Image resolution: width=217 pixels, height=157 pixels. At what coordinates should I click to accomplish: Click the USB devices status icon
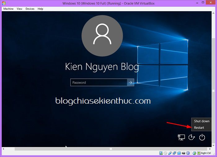(170, 153)
